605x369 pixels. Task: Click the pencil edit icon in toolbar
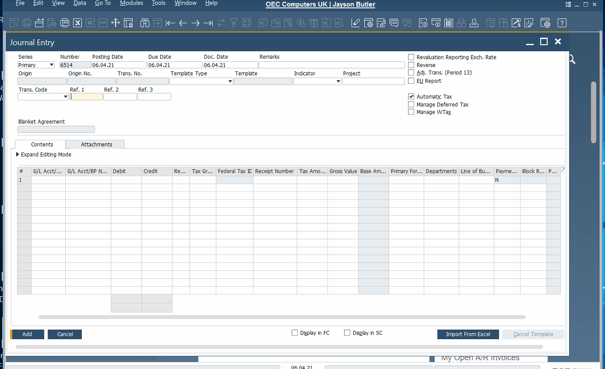[x=355, y=23]
